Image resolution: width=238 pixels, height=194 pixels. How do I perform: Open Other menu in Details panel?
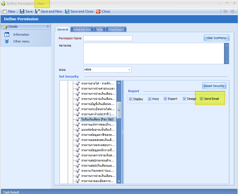(21, 41)
